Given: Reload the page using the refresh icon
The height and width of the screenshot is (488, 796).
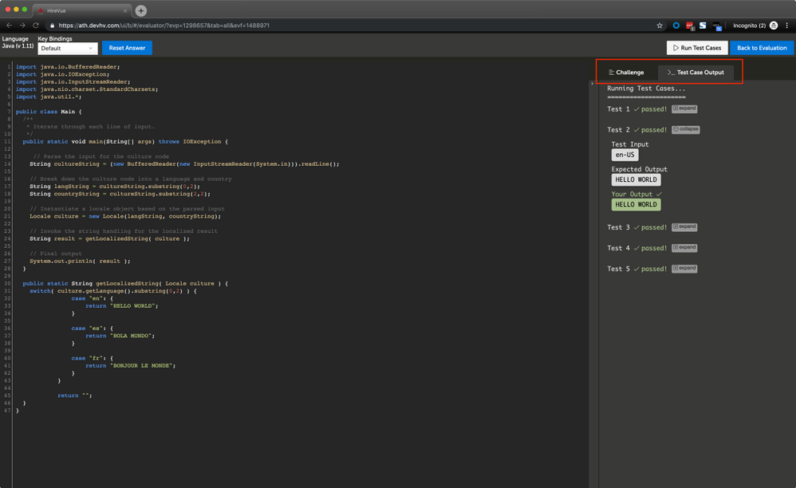Looking at the screenshot, I should coord(36,26).
